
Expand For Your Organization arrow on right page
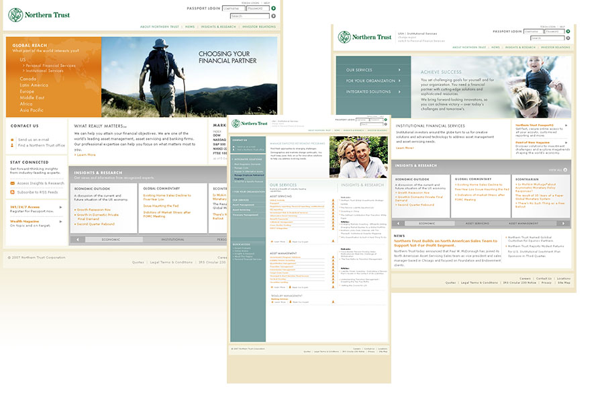(x=399, y=81)
